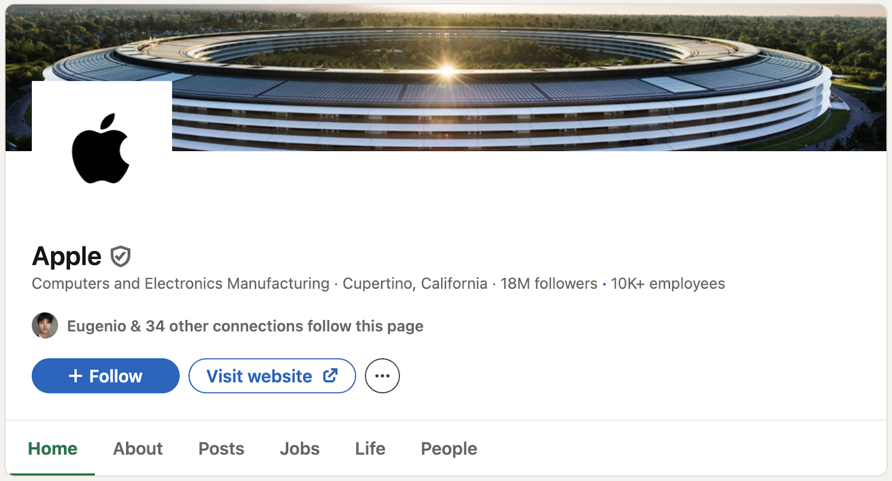This screenshot has height=481, width=892.
Task: Click Eugenio's profile avatar
Action: (x=45, y=325)
